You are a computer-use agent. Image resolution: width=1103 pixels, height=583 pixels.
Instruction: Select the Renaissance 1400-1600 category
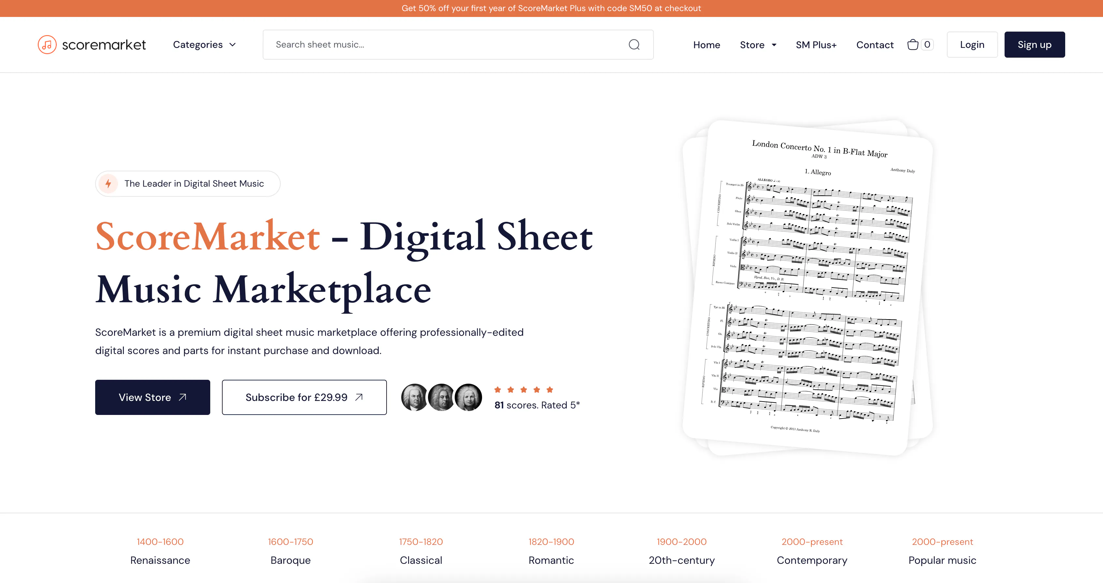160,551
